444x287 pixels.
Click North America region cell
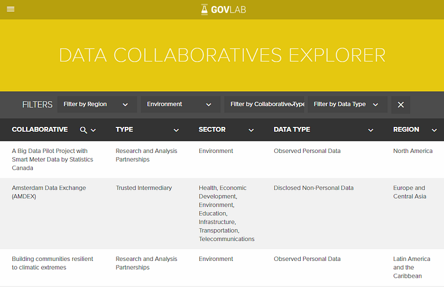413,151
